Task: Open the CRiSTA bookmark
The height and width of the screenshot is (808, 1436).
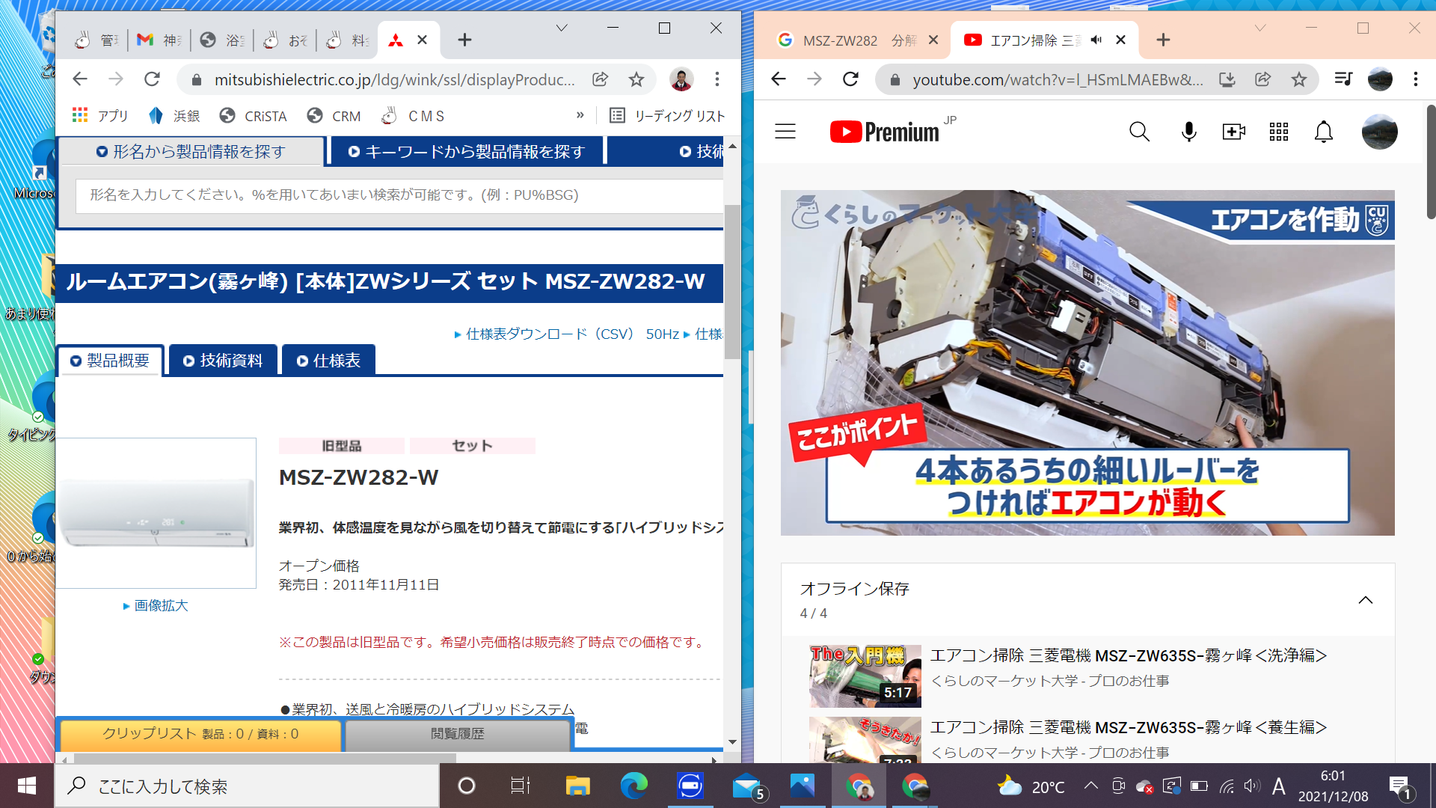Action: (254, 116)
